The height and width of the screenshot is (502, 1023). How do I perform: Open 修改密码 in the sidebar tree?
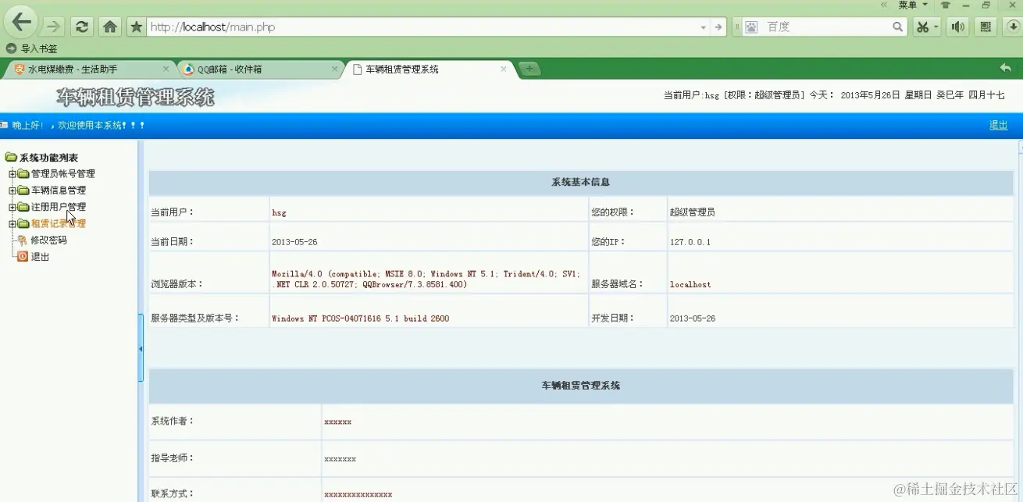point(48,240)
